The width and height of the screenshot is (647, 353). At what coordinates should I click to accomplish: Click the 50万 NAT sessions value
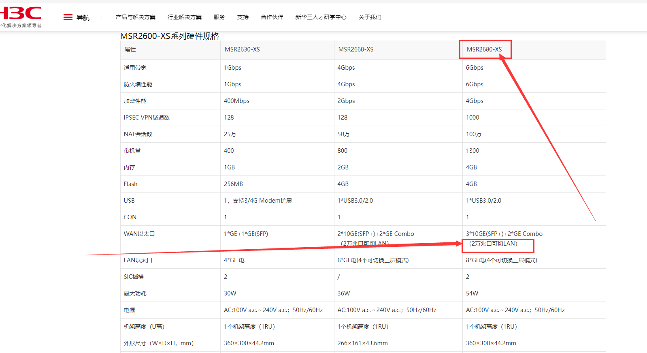[x=343, y=134]
